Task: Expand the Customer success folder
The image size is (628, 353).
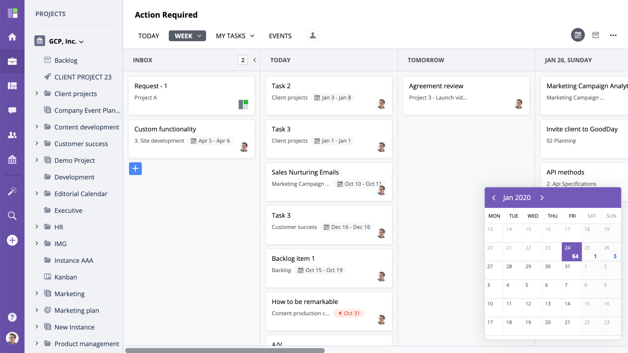Action: 37,144
